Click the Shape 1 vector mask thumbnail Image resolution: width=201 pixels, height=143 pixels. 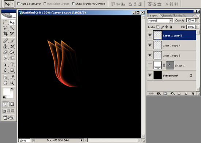(170, 65)
